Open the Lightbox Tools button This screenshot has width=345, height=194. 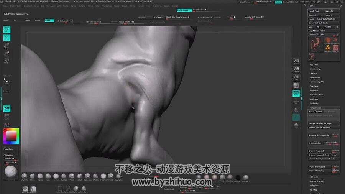[323, 31]
